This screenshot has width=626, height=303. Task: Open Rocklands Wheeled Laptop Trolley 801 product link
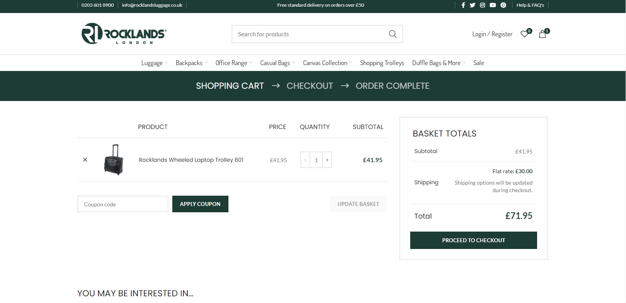click(x=191, y=160)
